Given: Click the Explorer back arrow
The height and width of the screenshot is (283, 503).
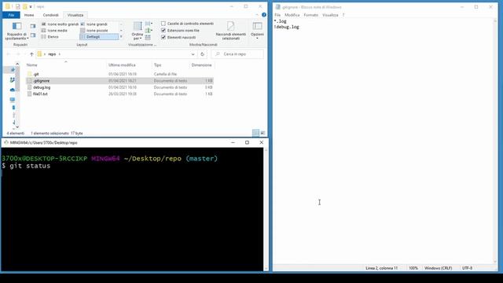Looking at the screenshot, I should tap(9, 54).
